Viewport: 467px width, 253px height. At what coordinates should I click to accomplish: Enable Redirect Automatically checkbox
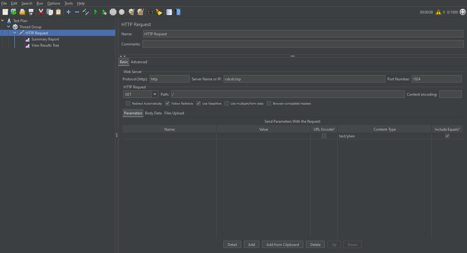(128, 104)
